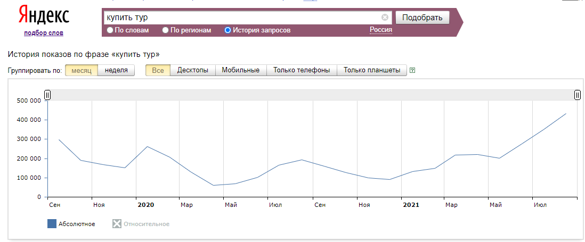Toggle the Абсолютное legend square

52,224
